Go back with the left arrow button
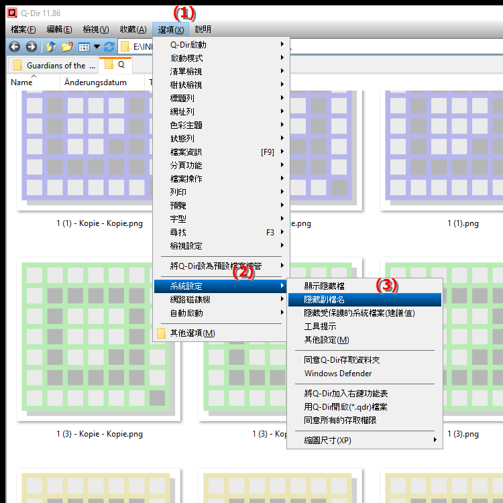Image resolution: width=503 pixels, height=503 pixels. click(15, 47)
